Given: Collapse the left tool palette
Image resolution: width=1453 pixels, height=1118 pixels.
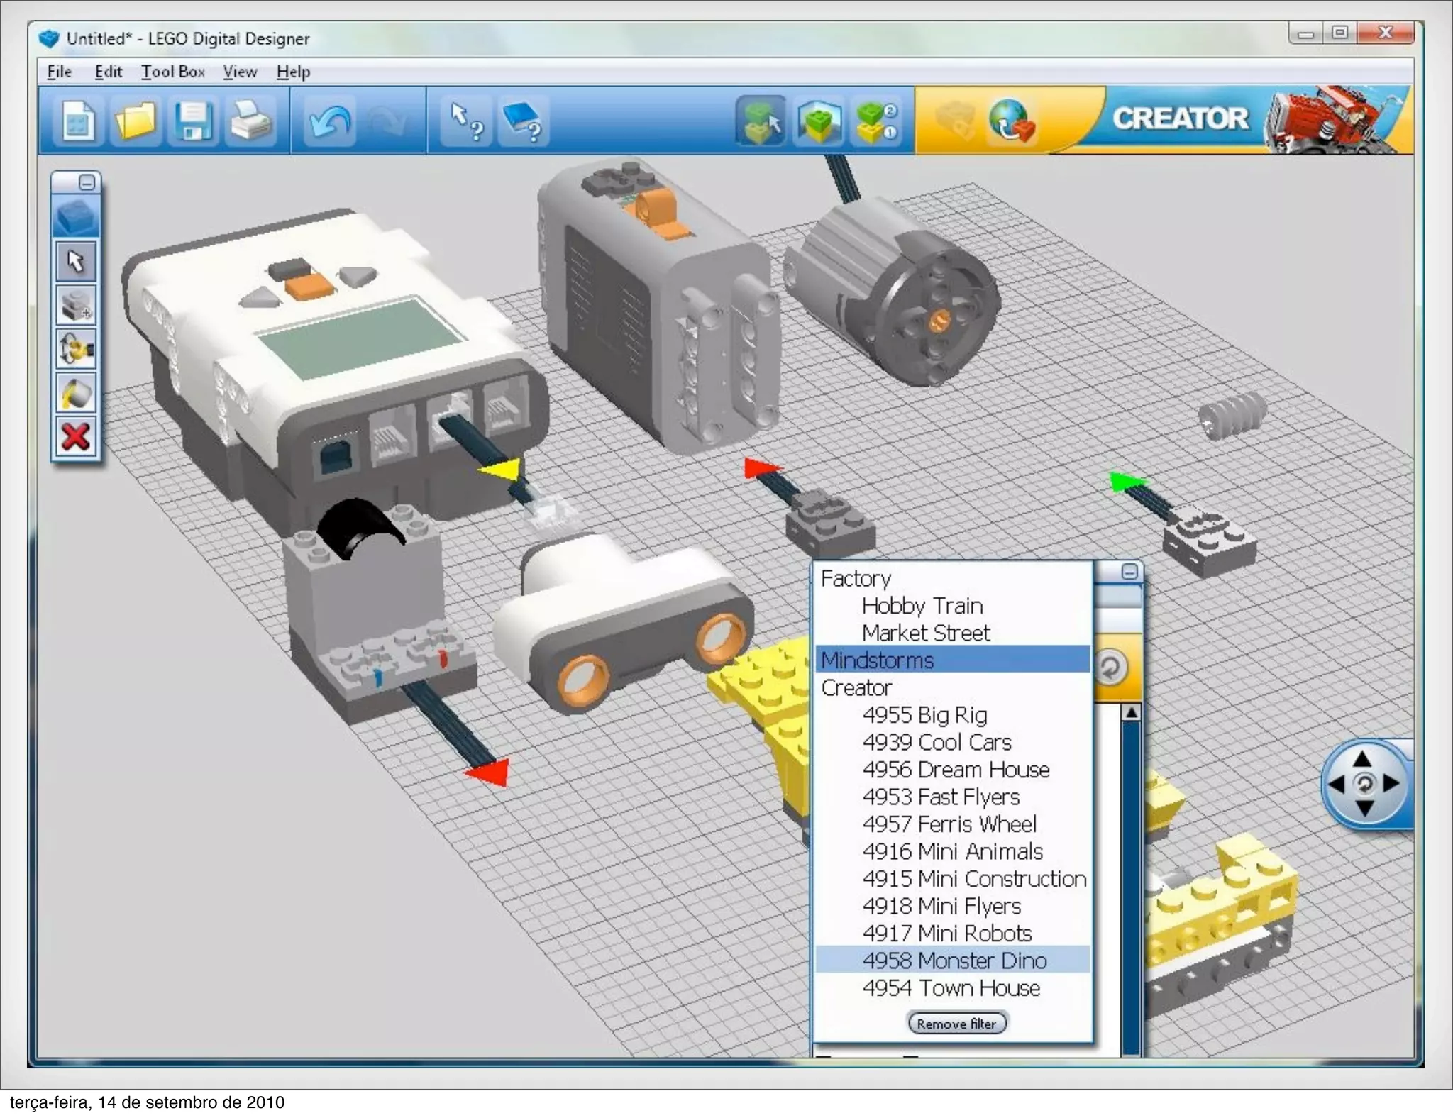Looking at the screenshot, I should 87,183.
